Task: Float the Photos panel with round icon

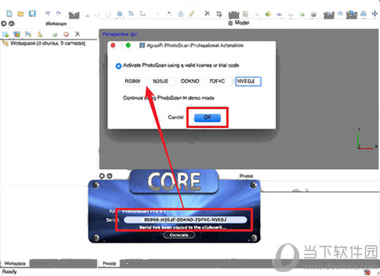Action: [110, 176]
